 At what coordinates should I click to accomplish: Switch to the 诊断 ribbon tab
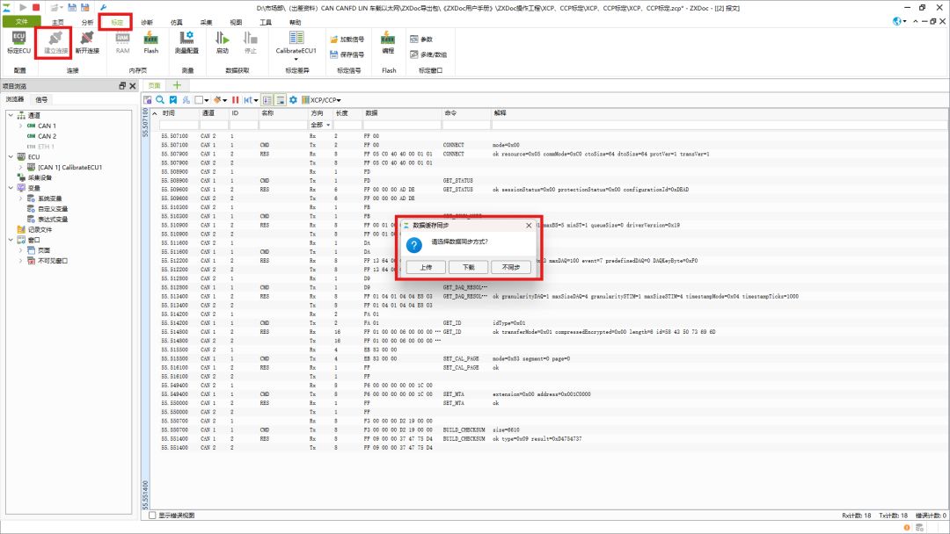pyautogui.click(x=147, y=22)
